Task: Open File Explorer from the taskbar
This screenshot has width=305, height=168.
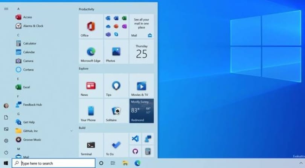Action: pos(125,163)
